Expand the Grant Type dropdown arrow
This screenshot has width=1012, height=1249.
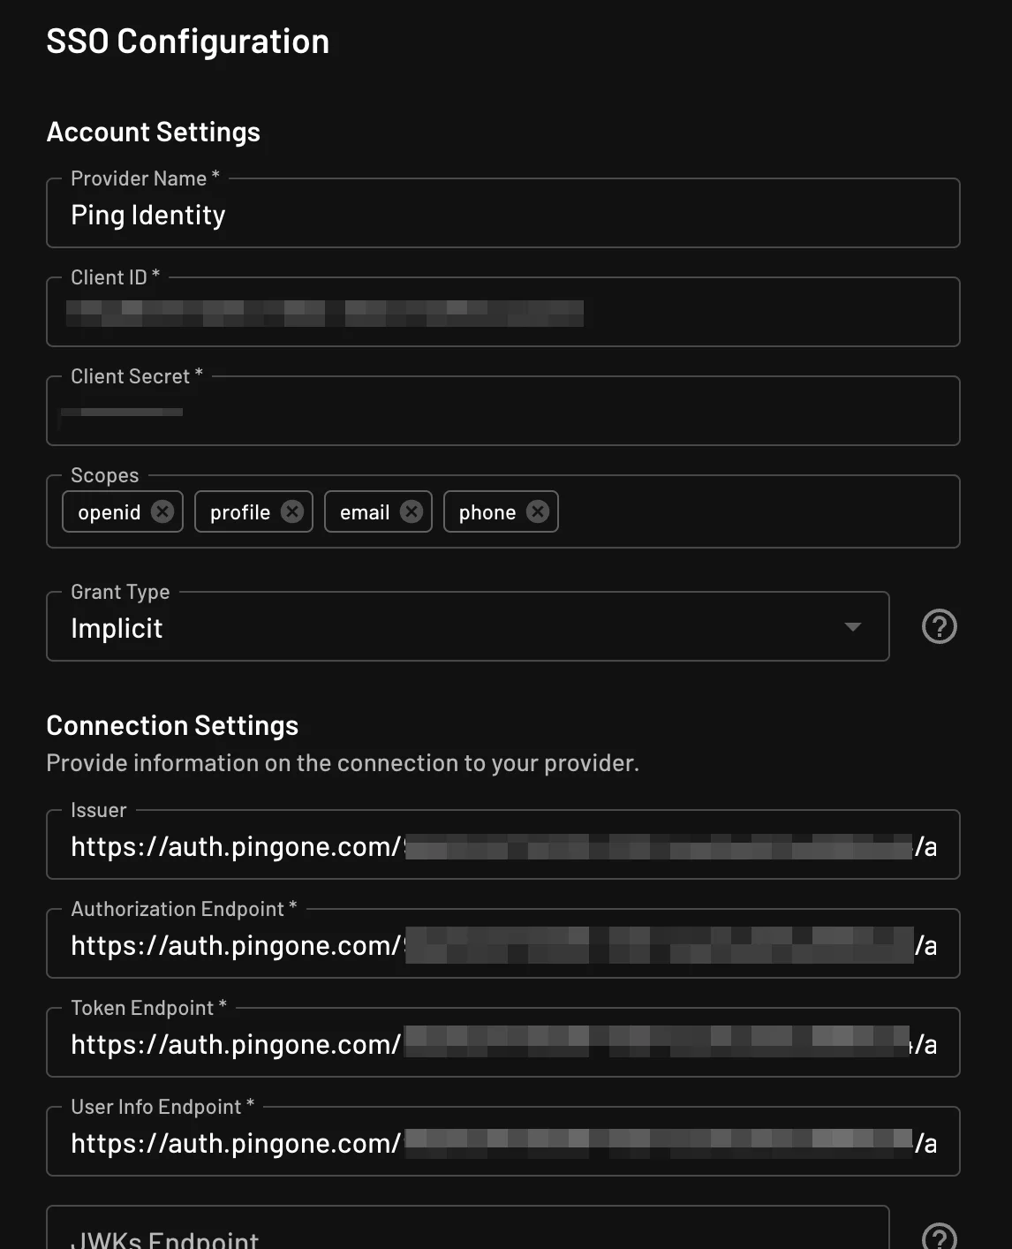(852, 627)
